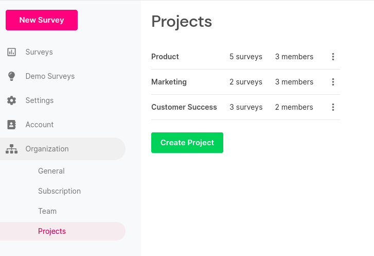Click the Settings gear icon
Image resolution: width=374 pixels, height=256 pixels.
click(x=11, y=100)
